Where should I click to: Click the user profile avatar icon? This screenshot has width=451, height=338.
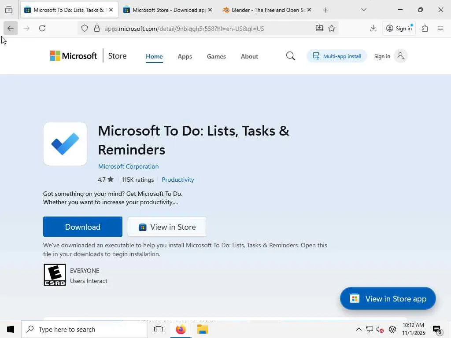point(401,56)
